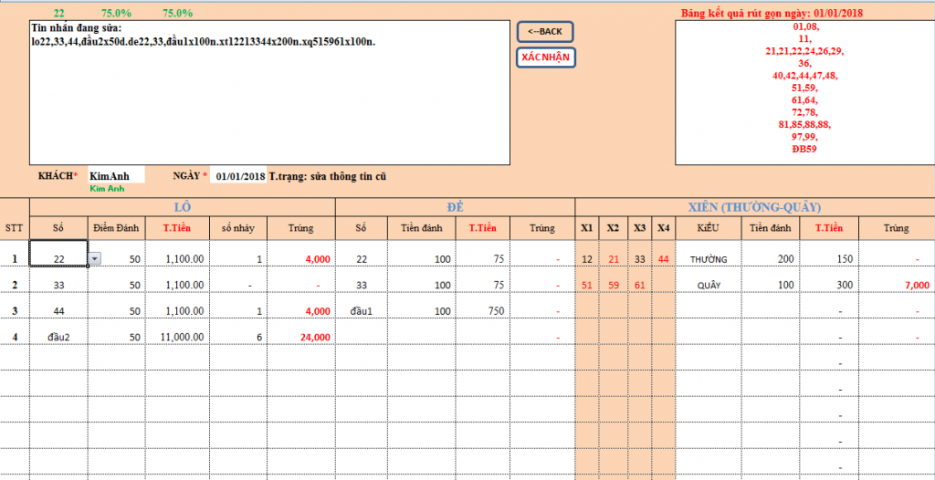Click the results summary box for 01/01/2018
The image size is (935, 480).
(x=804, y=91)
